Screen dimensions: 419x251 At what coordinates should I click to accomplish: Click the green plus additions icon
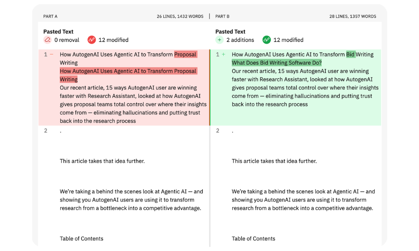(x=220, y=40)
